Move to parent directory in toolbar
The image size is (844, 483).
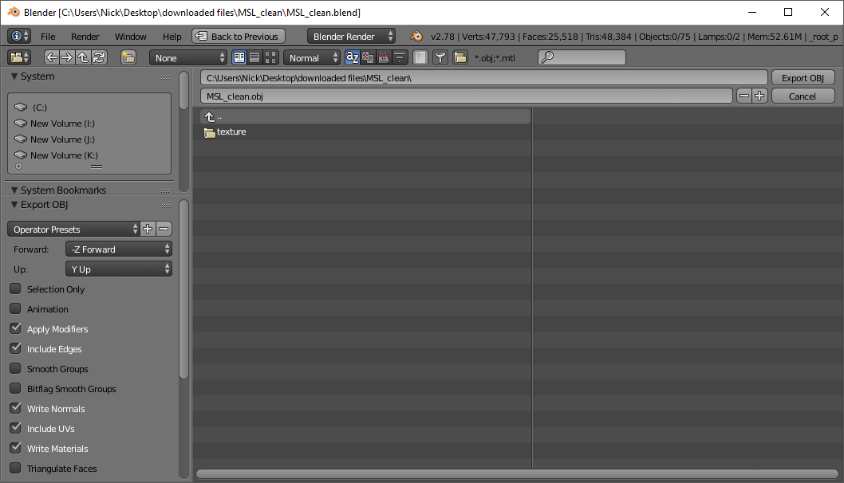click(82, 57)
